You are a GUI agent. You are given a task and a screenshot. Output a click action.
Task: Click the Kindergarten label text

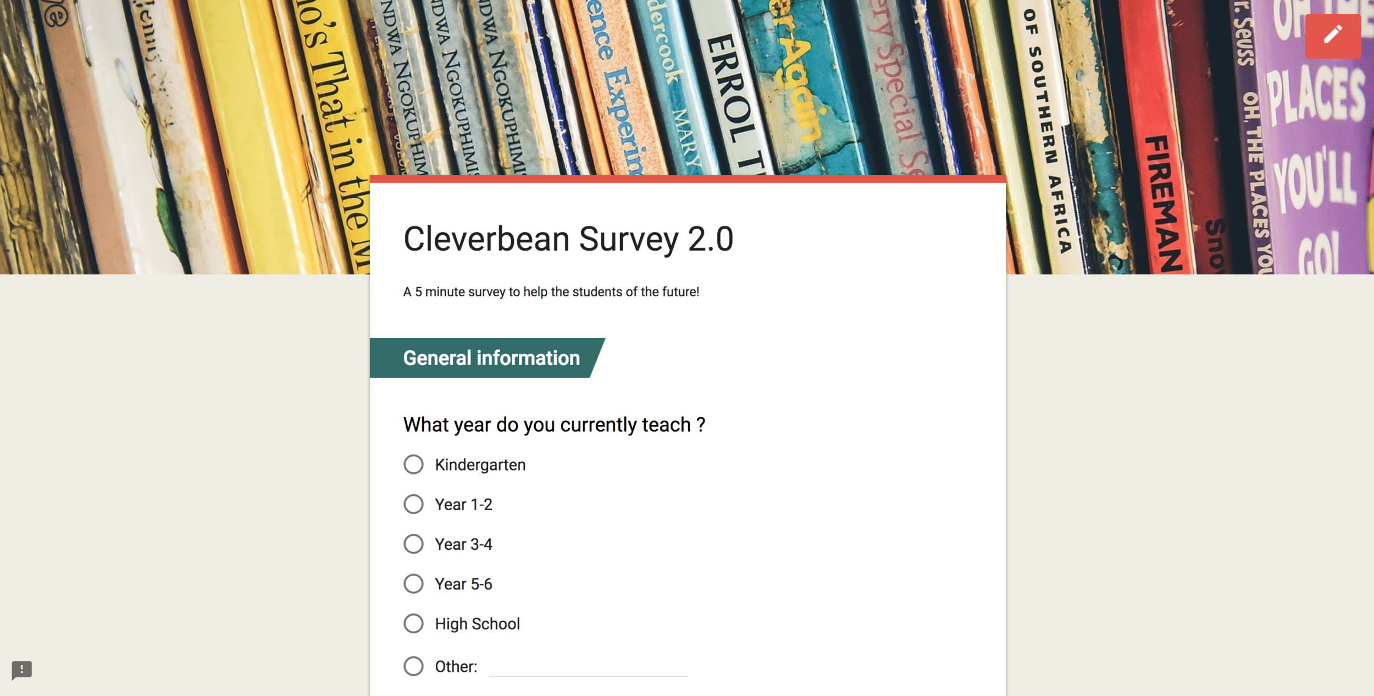click(x=480, y=465)
